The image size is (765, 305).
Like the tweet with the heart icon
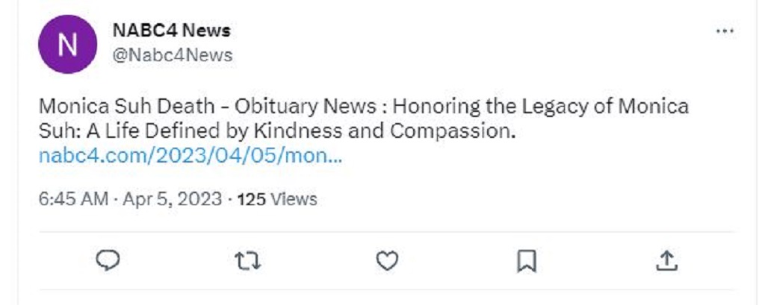tap(387, 261)
